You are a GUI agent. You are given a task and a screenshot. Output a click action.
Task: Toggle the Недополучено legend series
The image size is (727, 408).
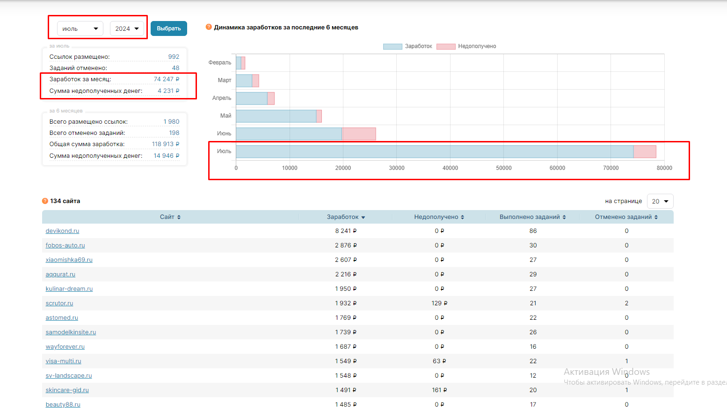point(466,46)
